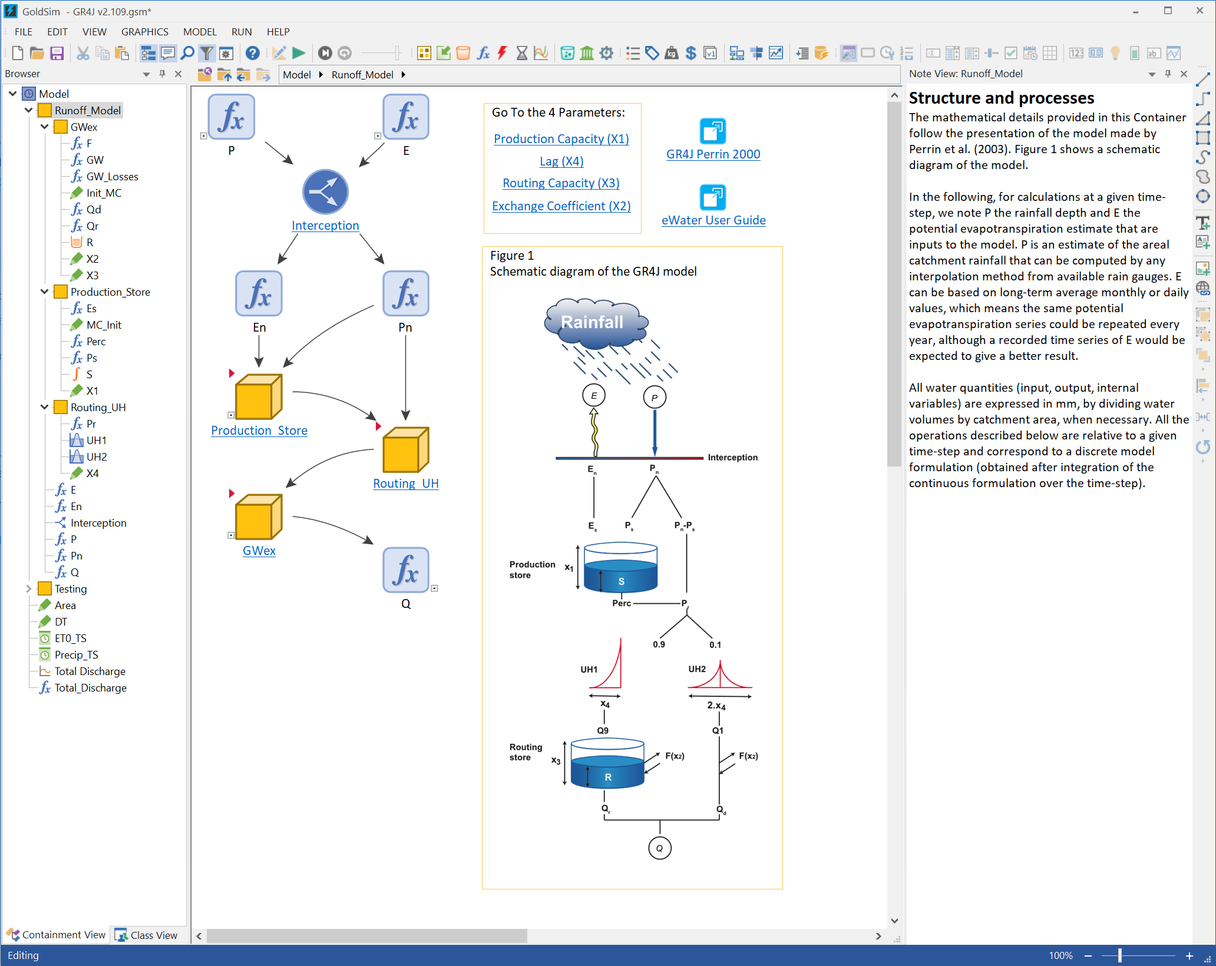Collapse the Runoff_Model tree node
Image resolution: width=1216 pixels, height=966 pixels.
pos(28,110)
